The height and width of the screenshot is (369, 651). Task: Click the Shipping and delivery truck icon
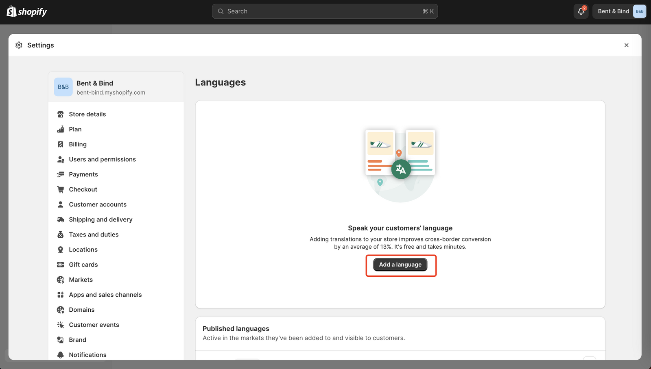point(61,219)
